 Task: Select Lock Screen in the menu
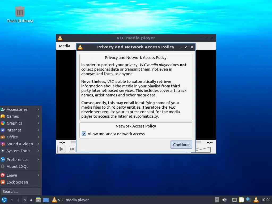21,182
